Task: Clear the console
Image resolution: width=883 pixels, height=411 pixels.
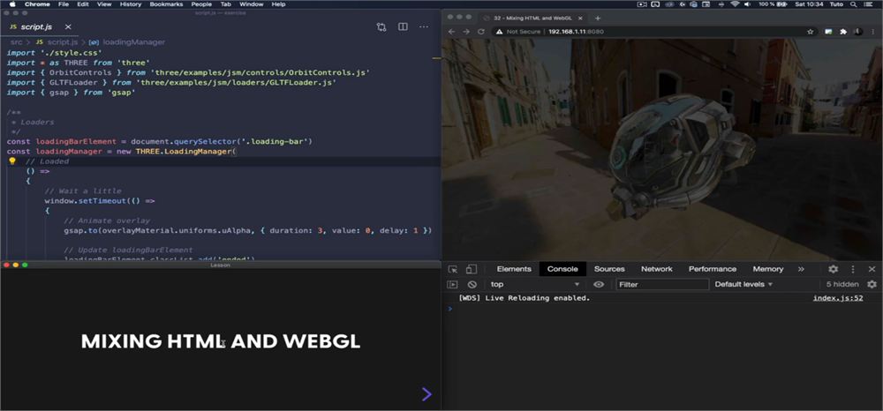Action: [x=472, y=285]
